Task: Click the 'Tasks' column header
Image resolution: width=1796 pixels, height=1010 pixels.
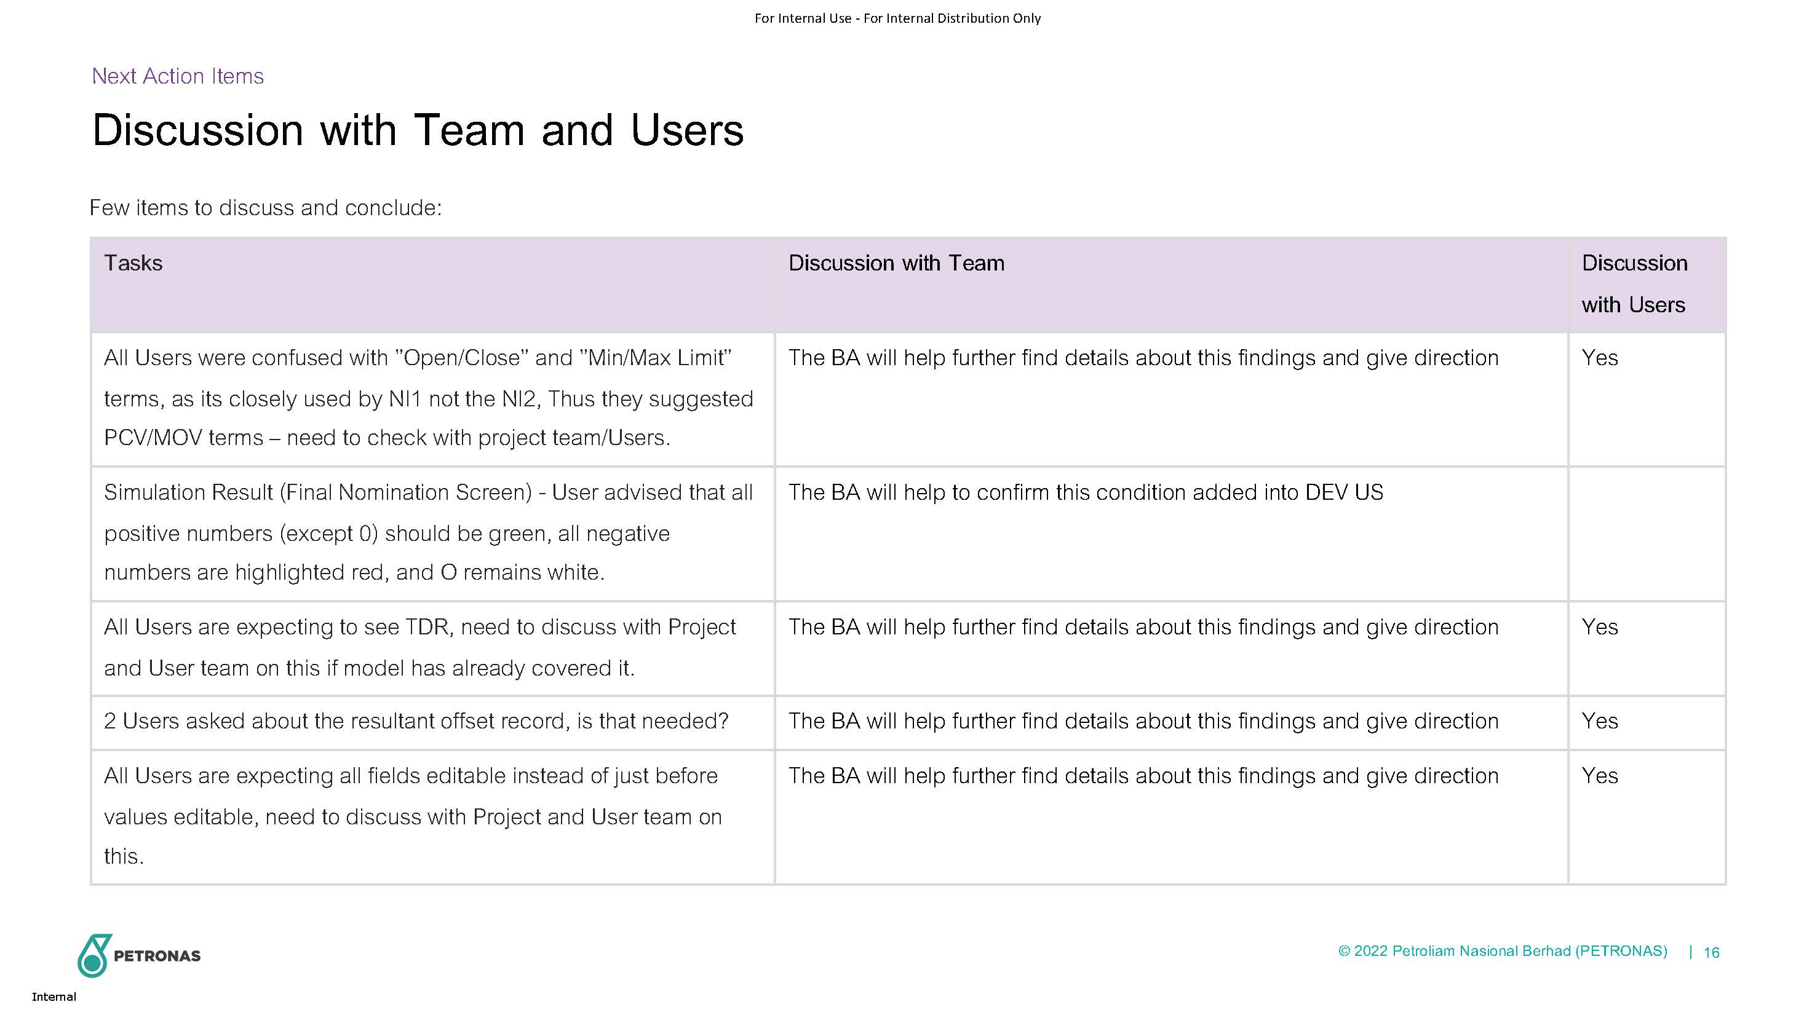Action: click(x=133, y=264)
